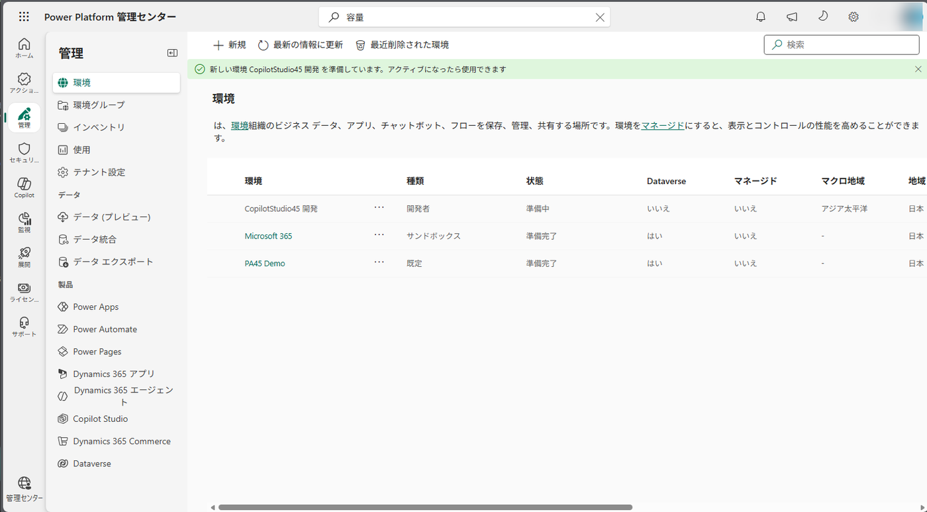Open notifications bell icon
The height and width of the screenshot is (512, 927).
point(761,17)
